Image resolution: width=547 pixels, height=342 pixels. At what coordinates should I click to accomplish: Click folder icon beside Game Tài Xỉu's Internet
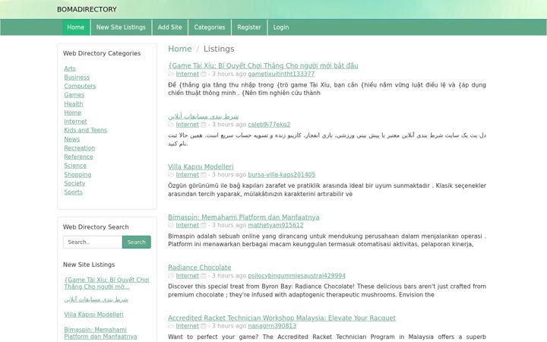pyautogui.click(x=171, y=74)
